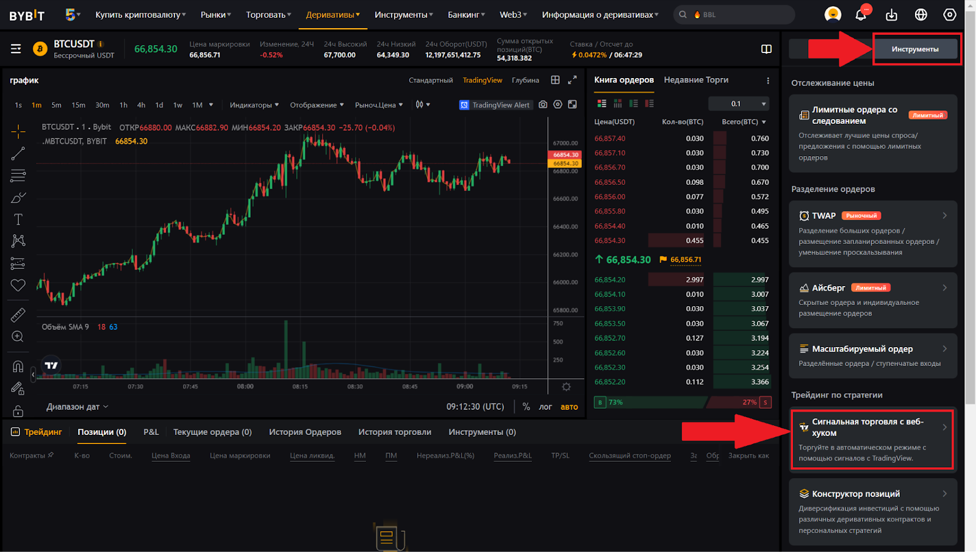Open the Отображение dropdown
The width and height of the screenshot is (976, 552).
click(317, 105)
